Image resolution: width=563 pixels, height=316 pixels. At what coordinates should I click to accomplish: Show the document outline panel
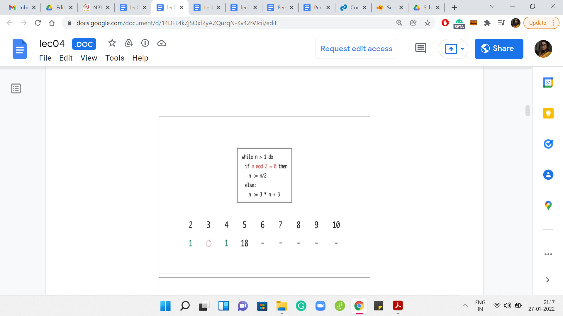point(16,88)
